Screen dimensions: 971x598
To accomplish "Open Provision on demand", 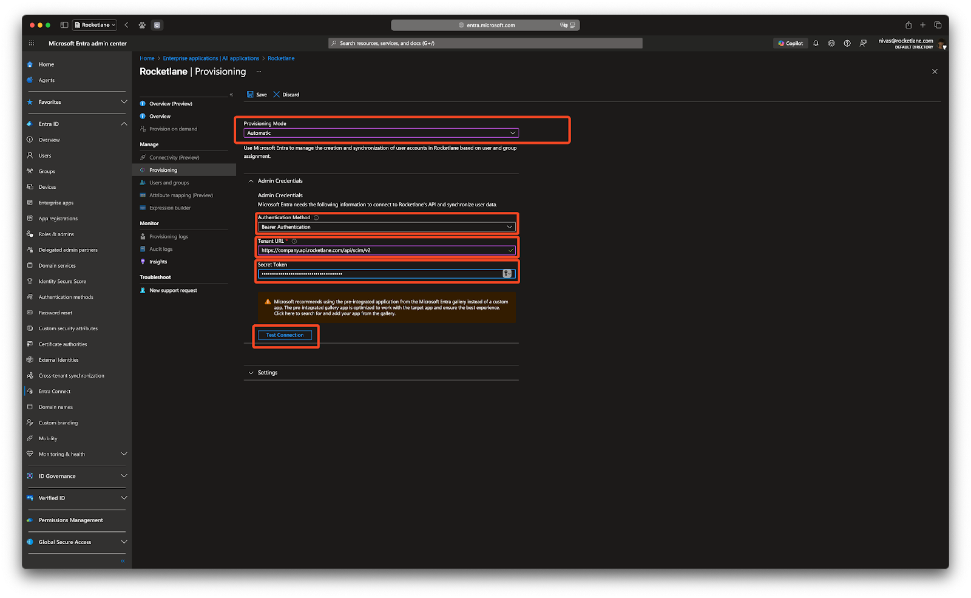I will click(x=173, y=129).
